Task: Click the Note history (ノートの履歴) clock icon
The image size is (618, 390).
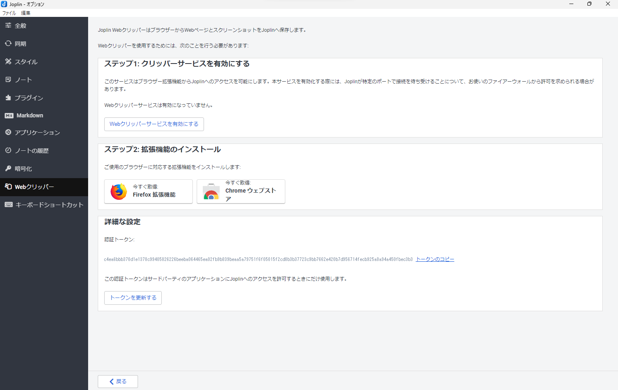Action: [8, 150]
